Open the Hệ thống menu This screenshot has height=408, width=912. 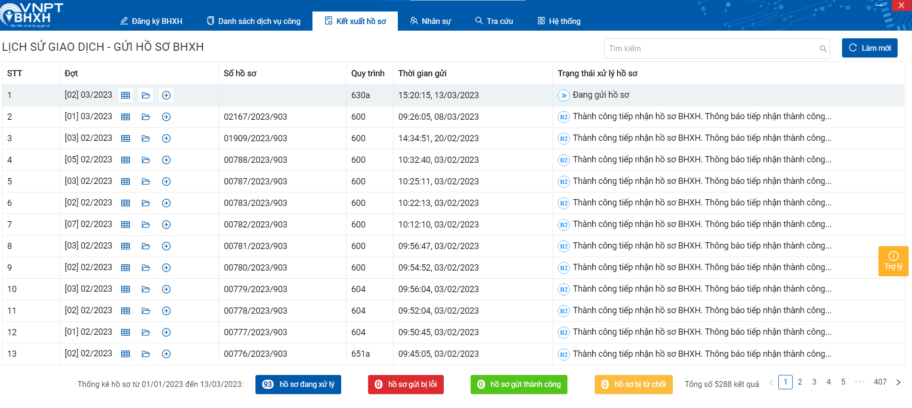pyautogui.click(x=559, y=21)
